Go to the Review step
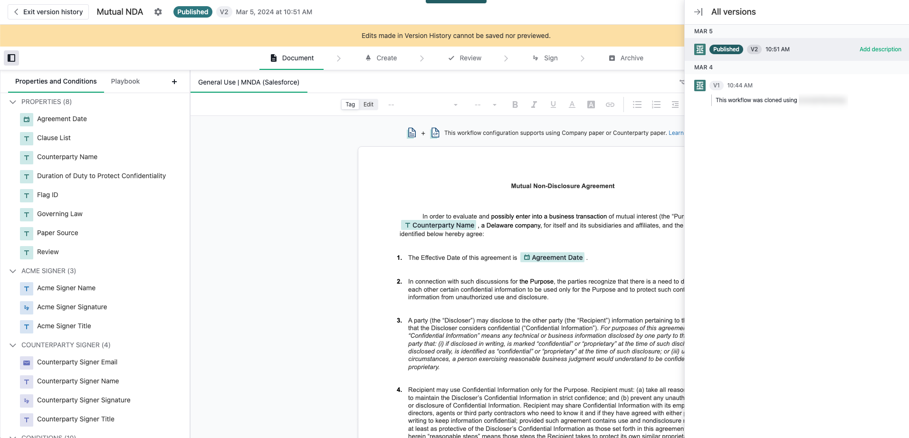 [465, 58]
